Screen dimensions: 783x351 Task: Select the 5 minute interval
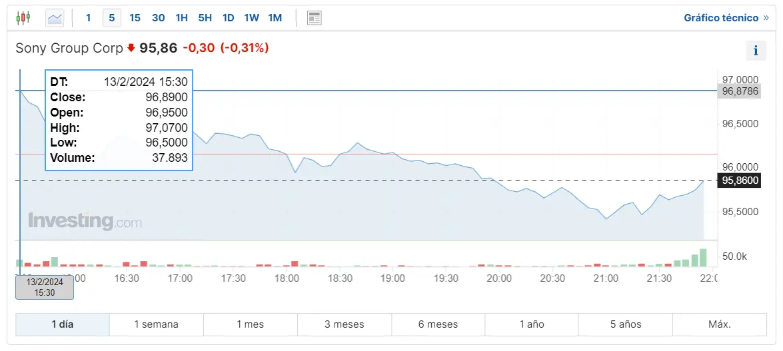(x=112, y=18)
